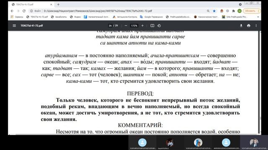The image size is (268, 150).
Task: Download the PDF file
Action: tap(241, 26)
